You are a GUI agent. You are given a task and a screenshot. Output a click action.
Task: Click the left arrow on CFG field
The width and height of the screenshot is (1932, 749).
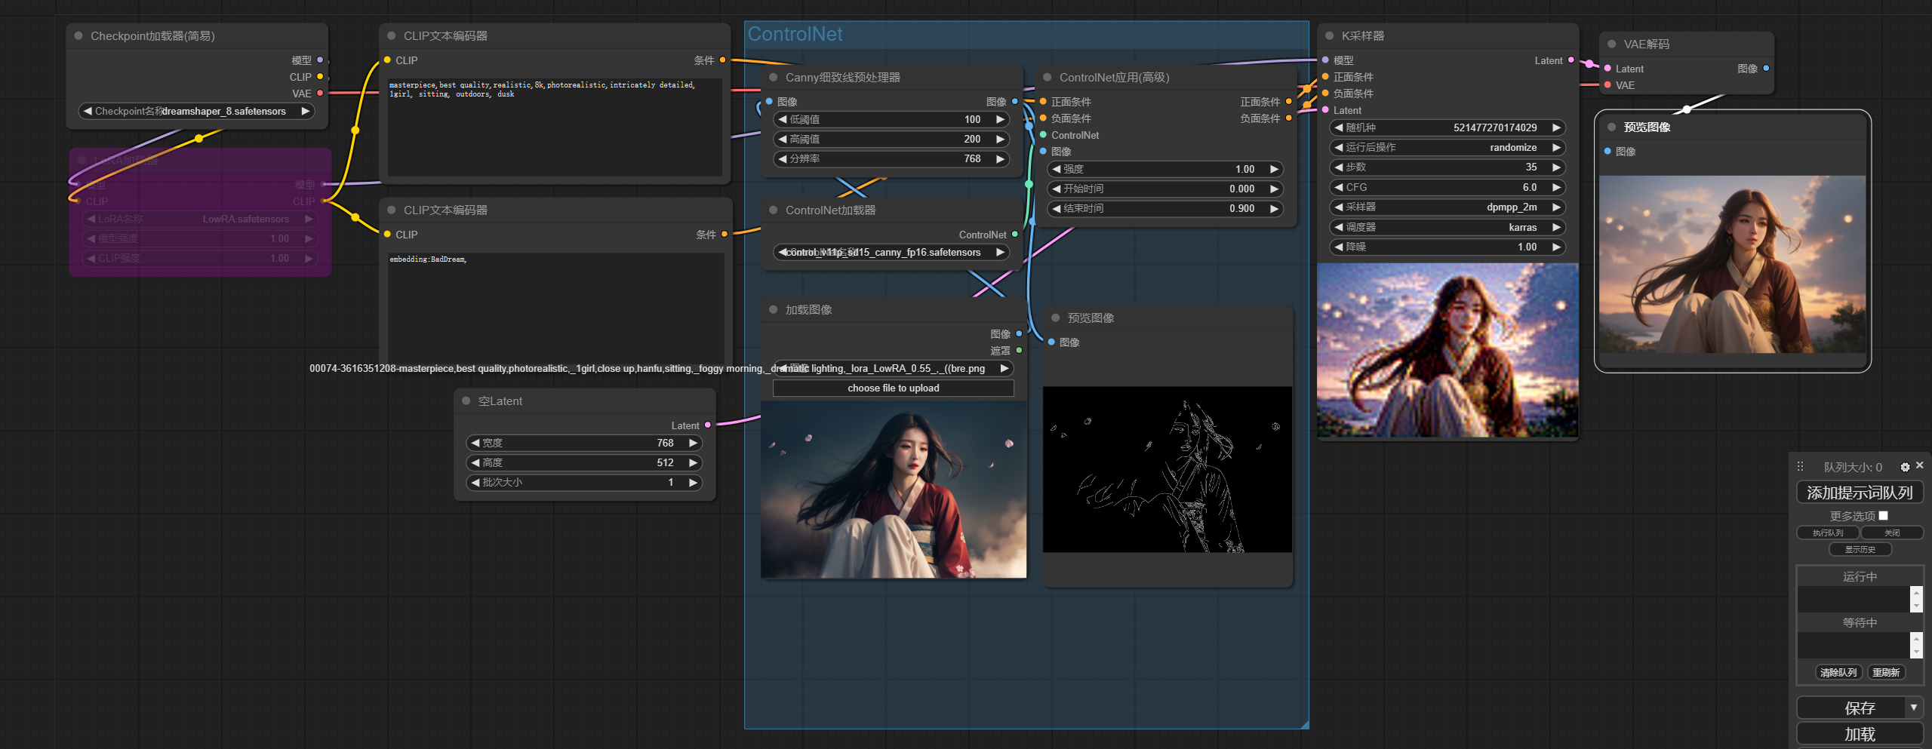[1339, 187]
